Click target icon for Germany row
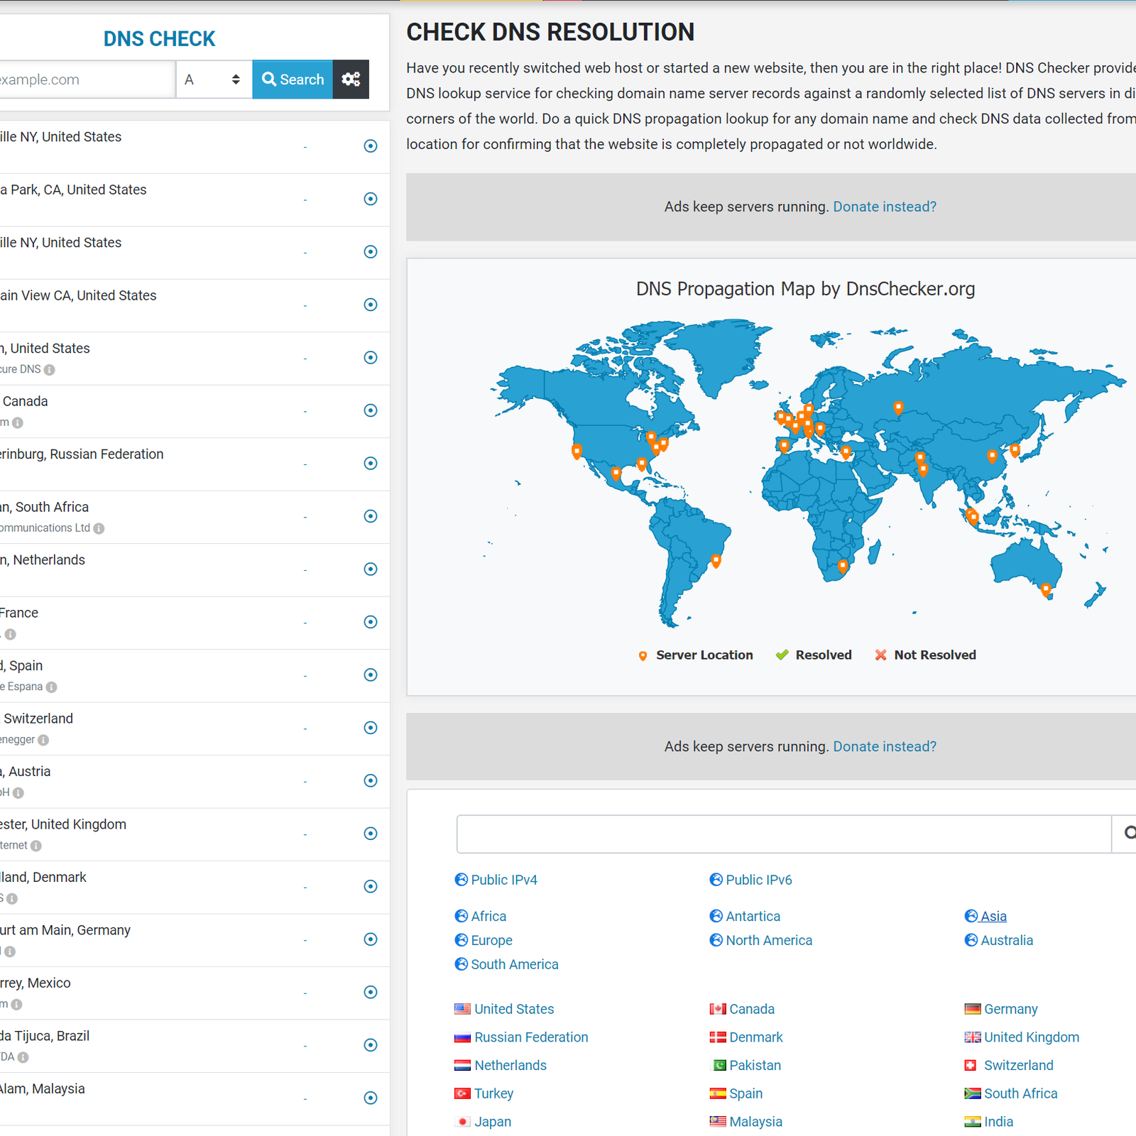 tap(371, 939)
